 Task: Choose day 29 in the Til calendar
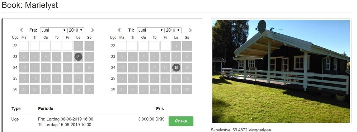pos(176,89)
